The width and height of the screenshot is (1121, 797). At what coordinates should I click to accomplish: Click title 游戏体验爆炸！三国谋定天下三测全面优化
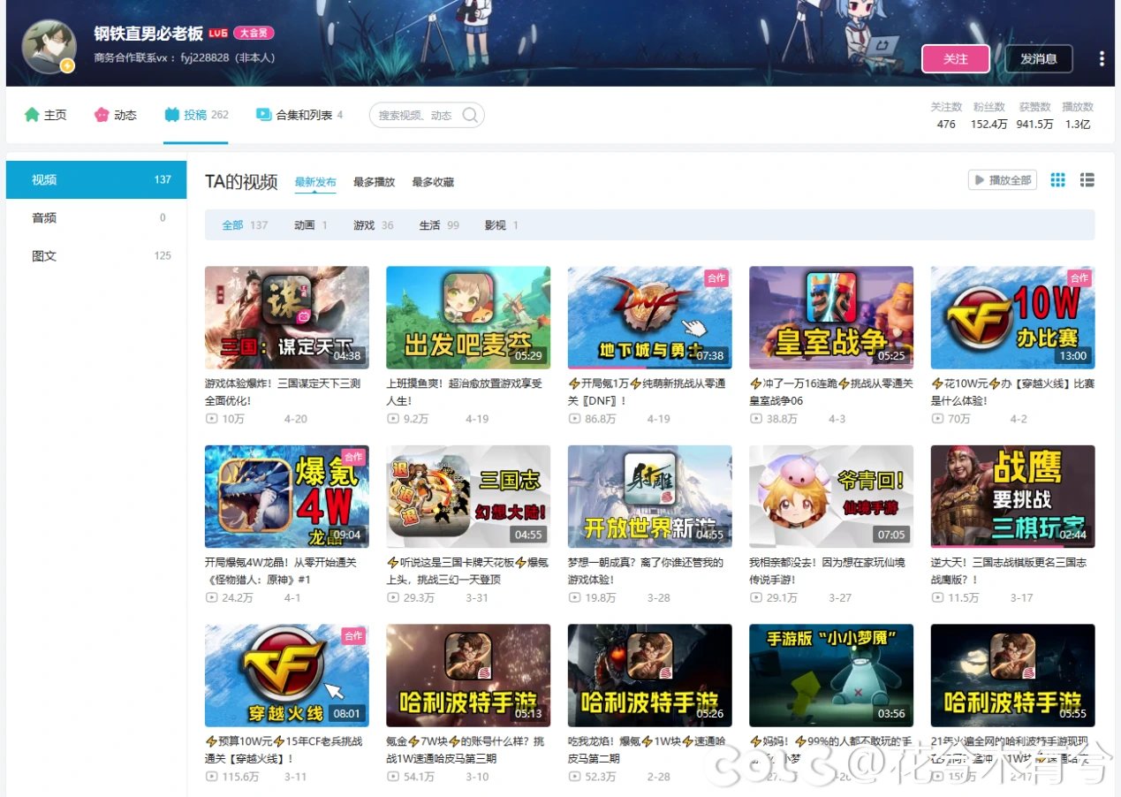point(283,392)
